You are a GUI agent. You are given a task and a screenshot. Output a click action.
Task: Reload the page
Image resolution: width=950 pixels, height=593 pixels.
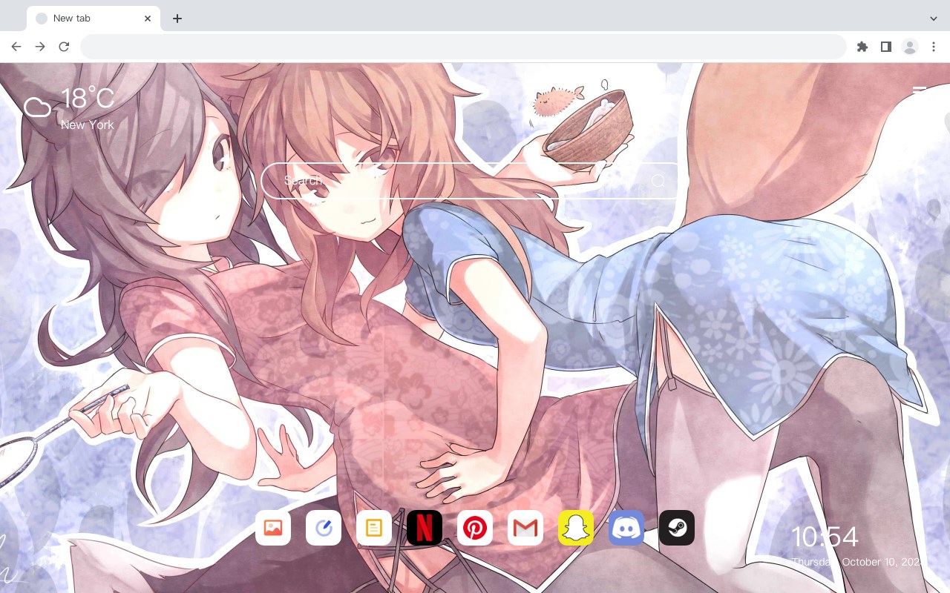coord(64,47)
